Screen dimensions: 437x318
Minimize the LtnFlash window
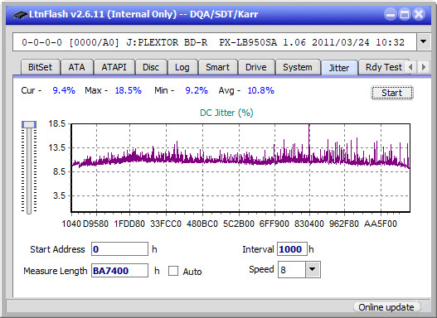(x=391, y=14)
